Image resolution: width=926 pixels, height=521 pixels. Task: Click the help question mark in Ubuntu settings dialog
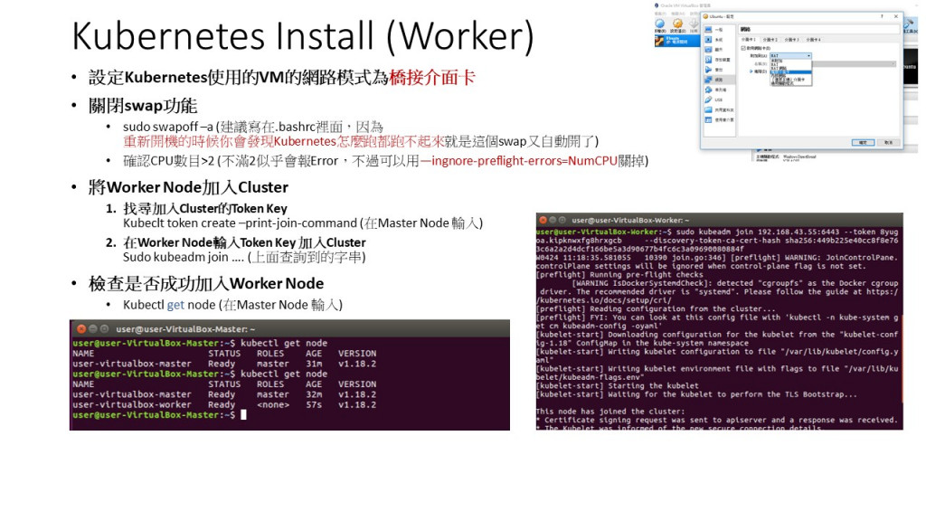883,16
